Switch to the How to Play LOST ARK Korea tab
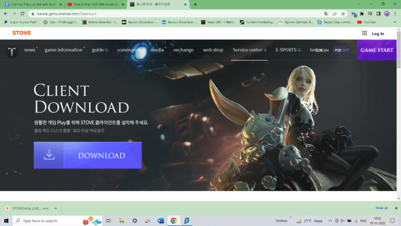 pos(95,4)
